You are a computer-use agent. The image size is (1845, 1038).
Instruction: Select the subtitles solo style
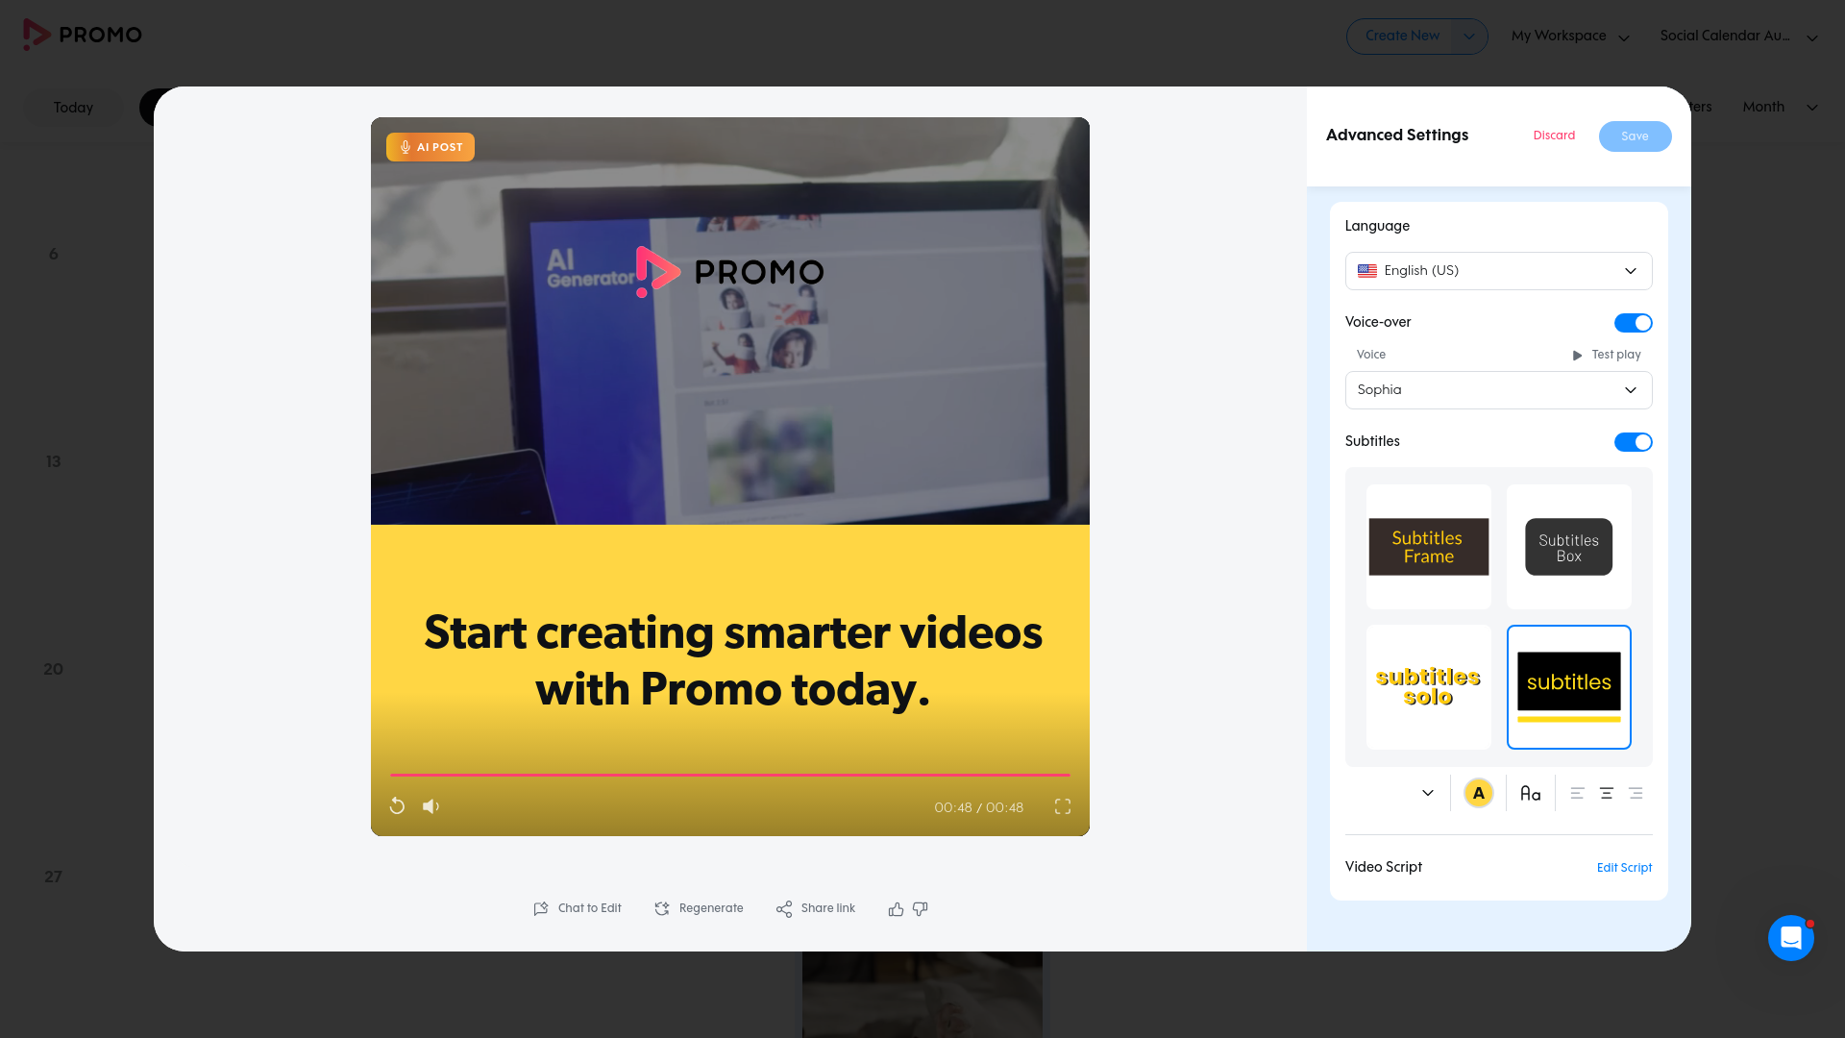[1429, 687]
